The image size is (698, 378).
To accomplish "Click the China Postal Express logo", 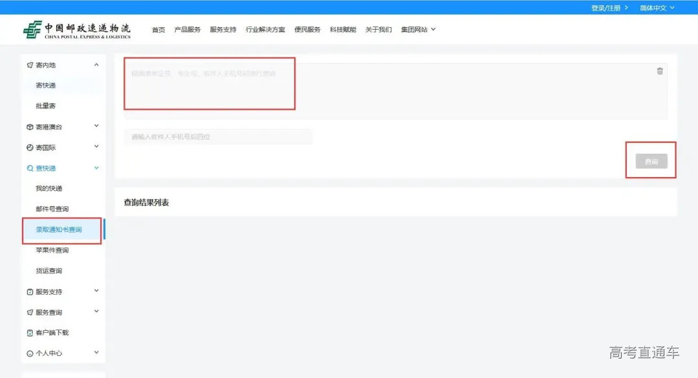I will coord(76,30).
